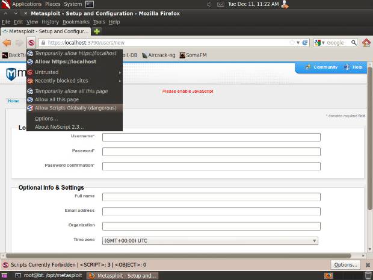Close the NoScript notification bar
373x280 pixels.
(x=366, y=264)
